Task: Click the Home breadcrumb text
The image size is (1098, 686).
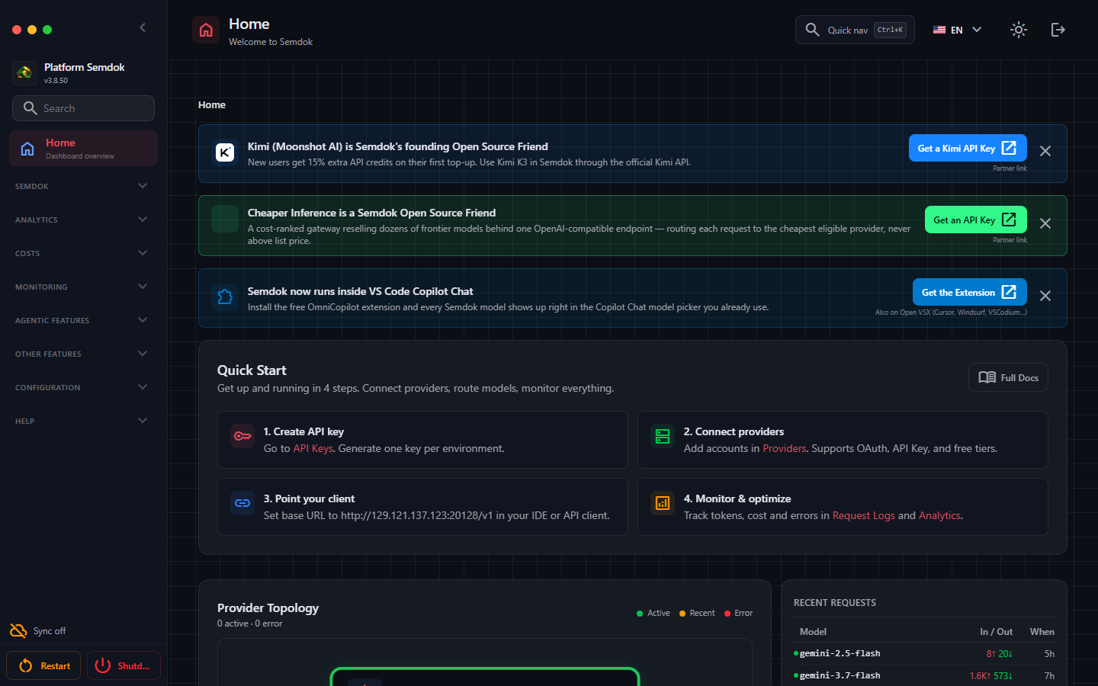Action: [212, 104]
